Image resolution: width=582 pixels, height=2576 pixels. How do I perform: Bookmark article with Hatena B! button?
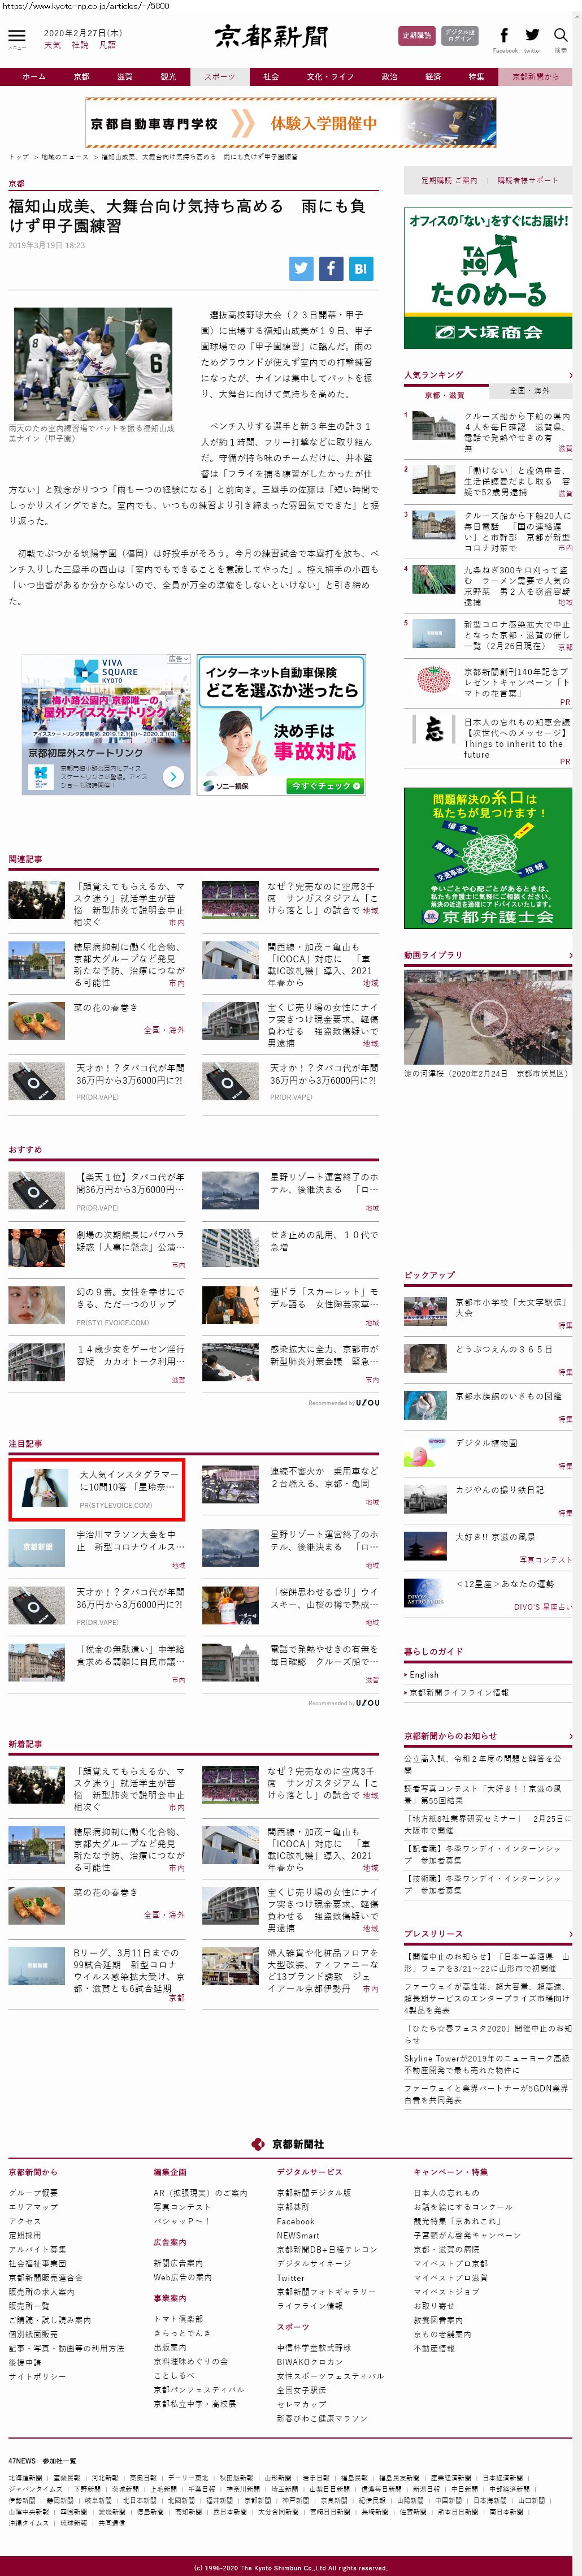pos(361,268)
